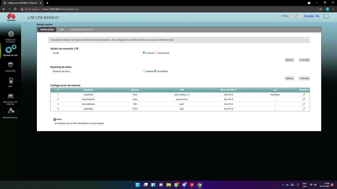Open VoIP phone icon
The image size is (337, 189).
coord(11,80)
